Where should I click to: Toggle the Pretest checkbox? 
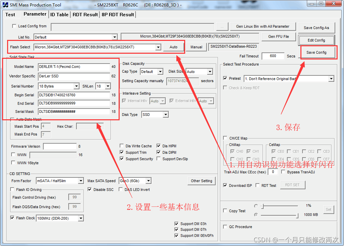225,78
